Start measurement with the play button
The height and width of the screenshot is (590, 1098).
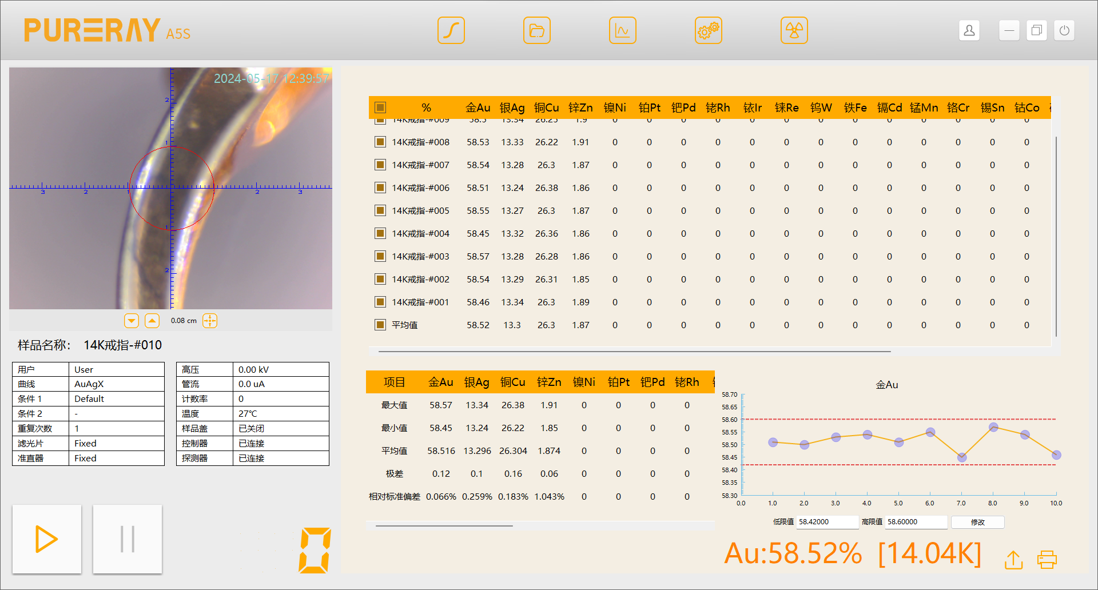(47, 539)
